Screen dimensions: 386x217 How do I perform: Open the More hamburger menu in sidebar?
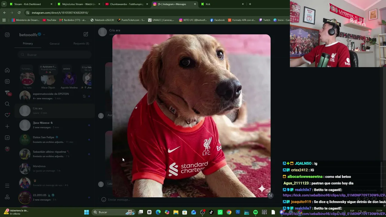[x=7, y=186]
